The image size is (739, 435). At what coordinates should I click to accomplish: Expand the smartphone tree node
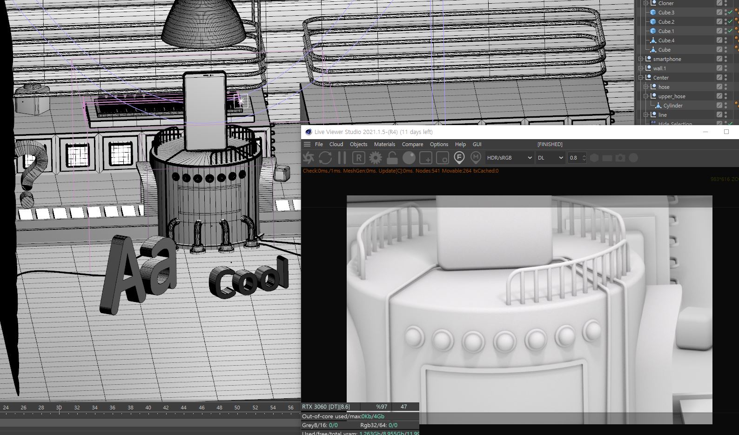tap(641, 59)
